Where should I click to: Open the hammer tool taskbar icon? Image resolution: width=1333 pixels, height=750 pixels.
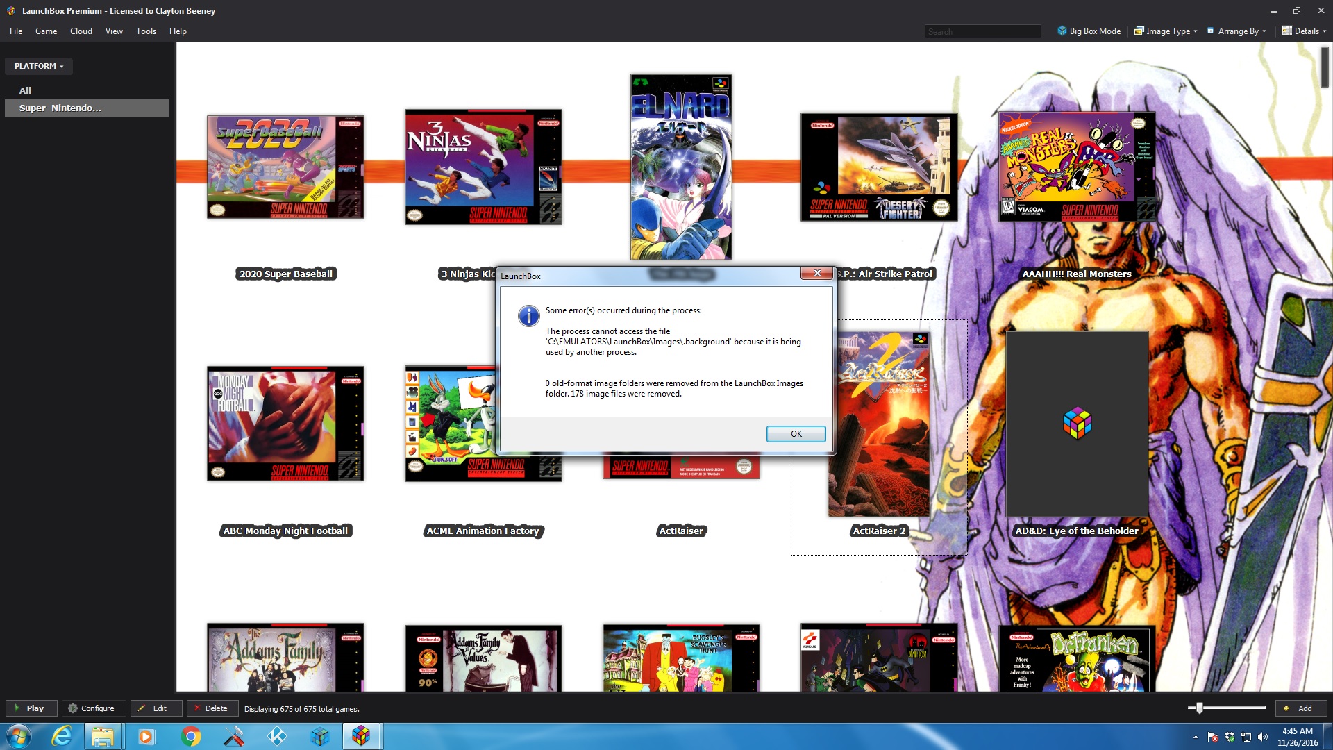233,736
